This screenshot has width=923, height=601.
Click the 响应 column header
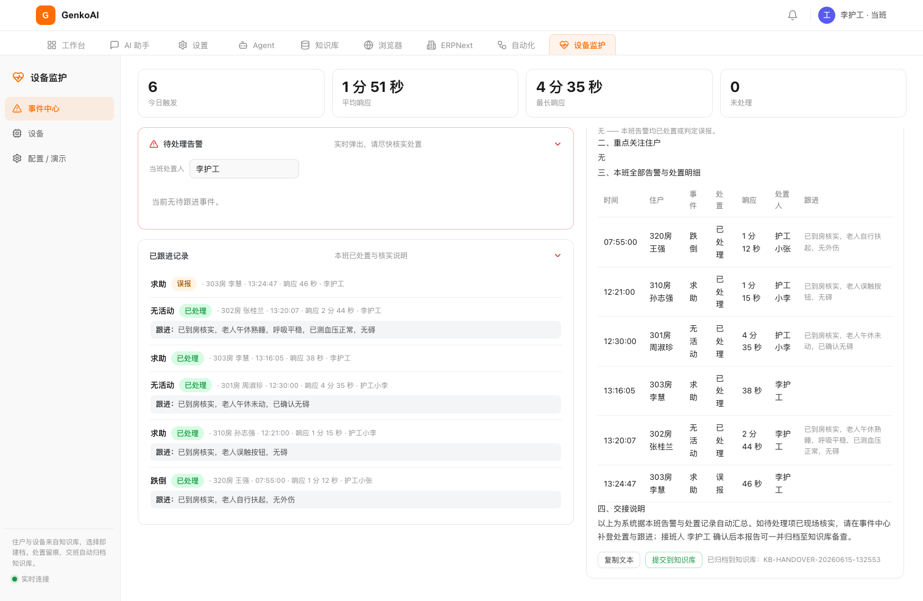coord(749,200)
